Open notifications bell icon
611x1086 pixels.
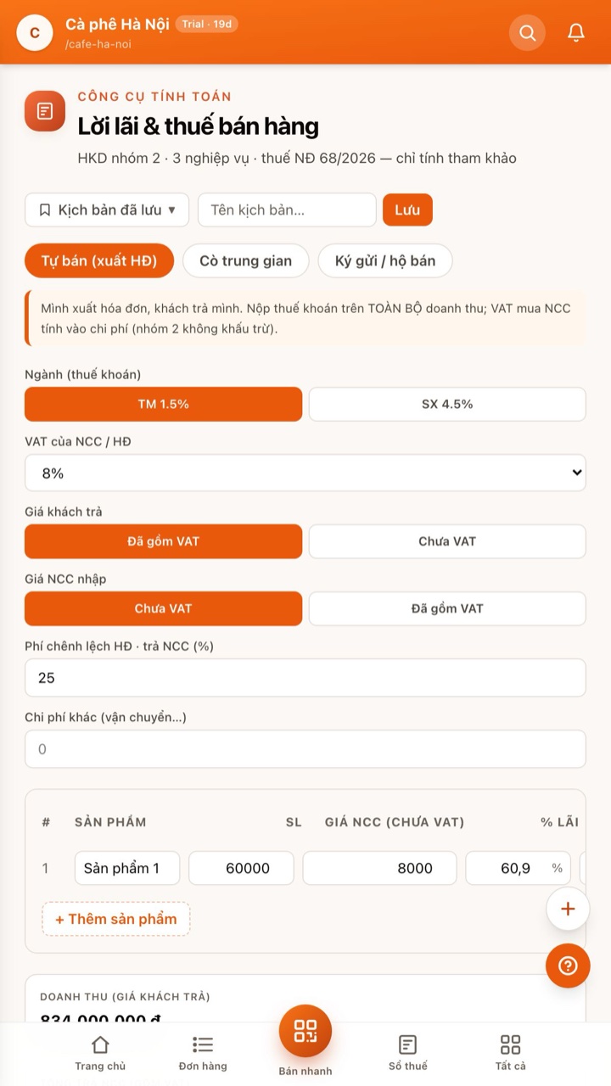pos(576,33)
